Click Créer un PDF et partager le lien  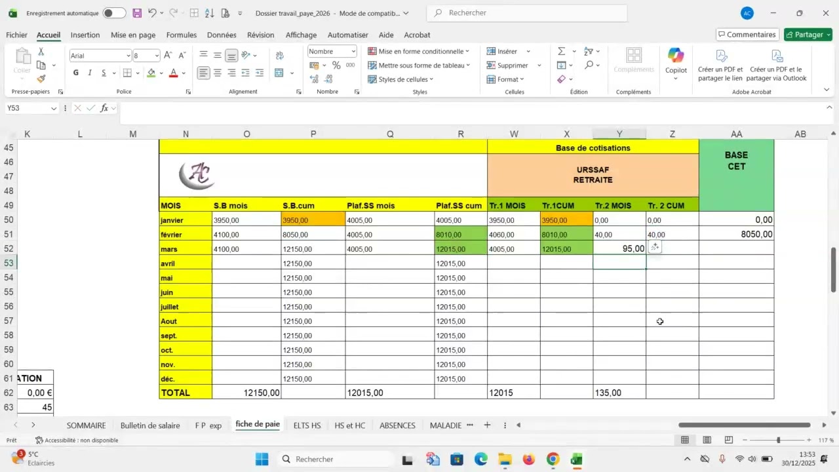click(x=720, y=64)
